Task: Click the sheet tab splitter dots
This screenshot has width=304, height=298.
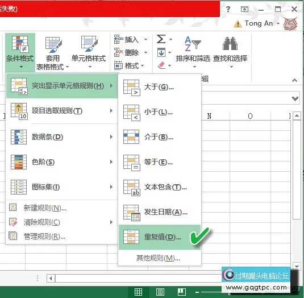Action: click(38, 278)
